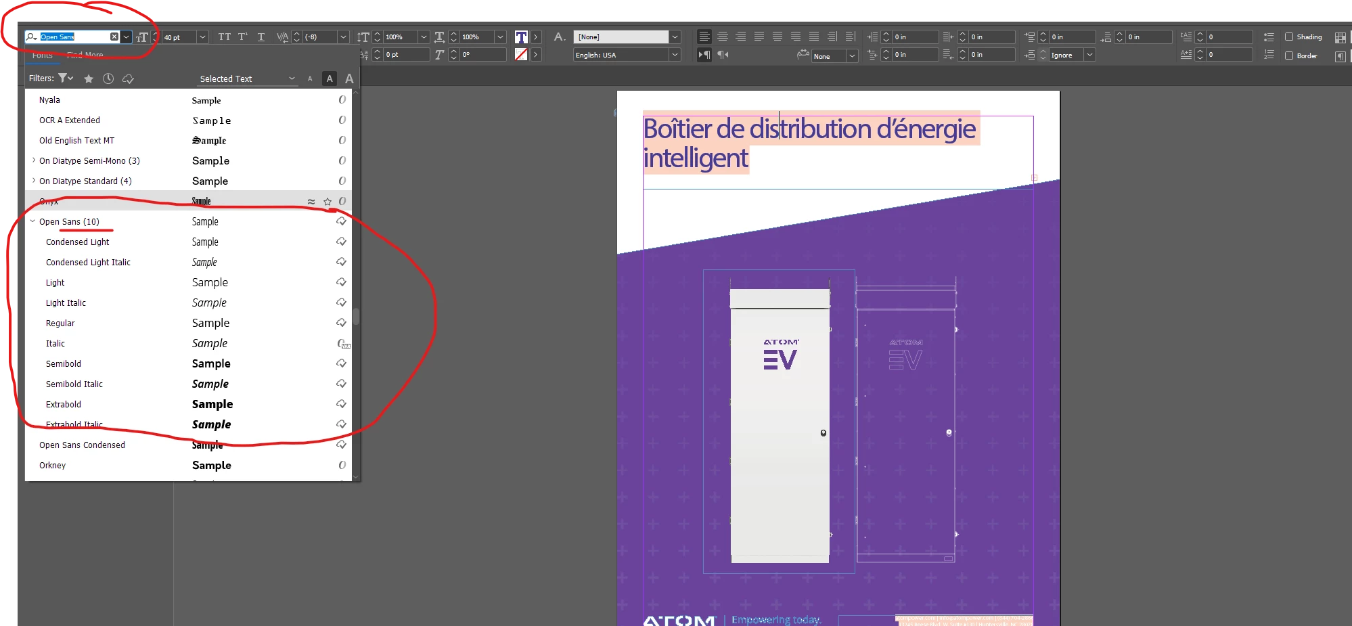
Task: Show activated fonts via cloud filter
Action: tap(128, 79)
